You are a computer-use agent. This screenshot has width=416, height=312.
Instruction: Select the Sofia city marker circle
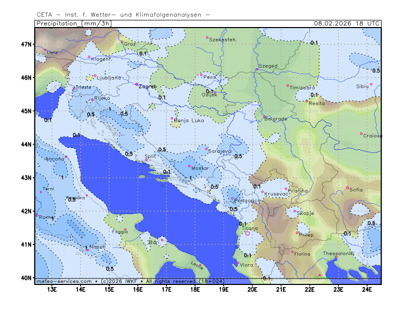pyautogui.click(x=348, y=188)
